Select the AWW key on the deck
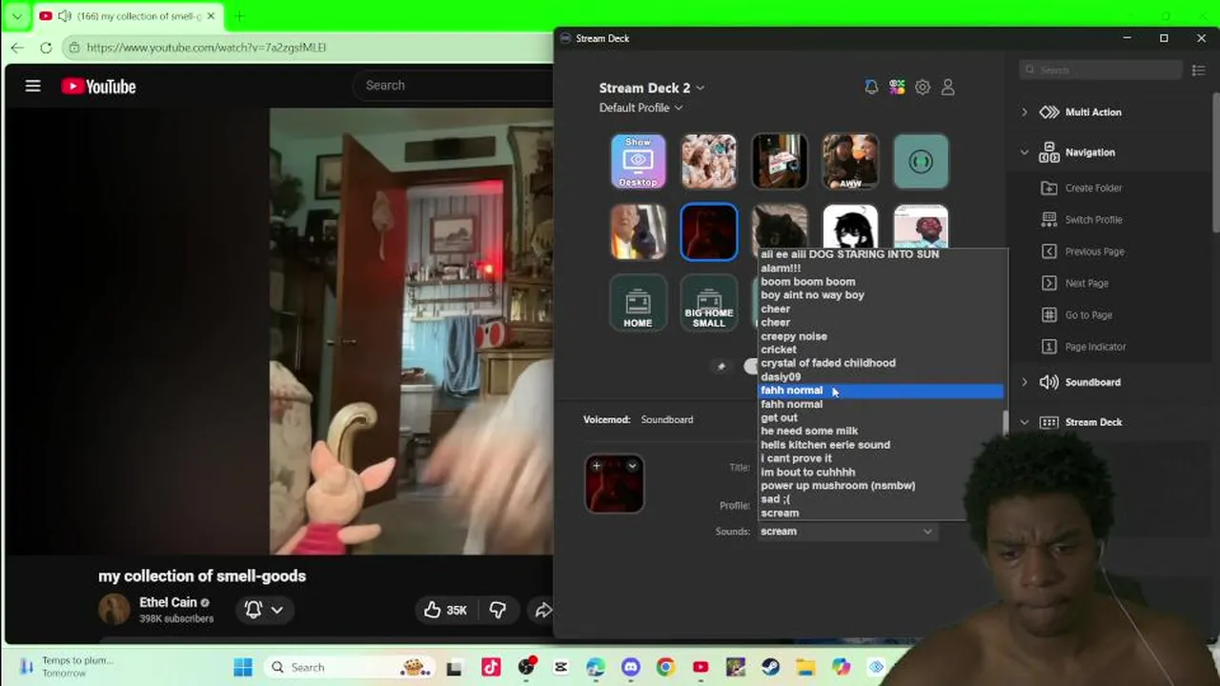Viewport: 1220px width, 686px height. tap(850, 161)
